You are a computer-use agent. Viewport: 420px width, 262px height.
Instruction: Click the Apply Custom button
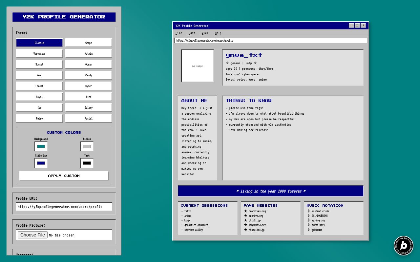pos(64,176)
